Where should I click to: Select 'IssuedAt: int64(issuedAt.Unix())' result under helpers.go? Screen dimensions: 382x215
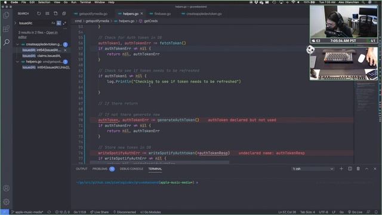pos(46,67)
